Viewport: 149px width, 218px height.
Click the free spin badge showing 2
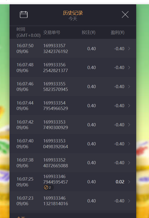pos(48,188)
